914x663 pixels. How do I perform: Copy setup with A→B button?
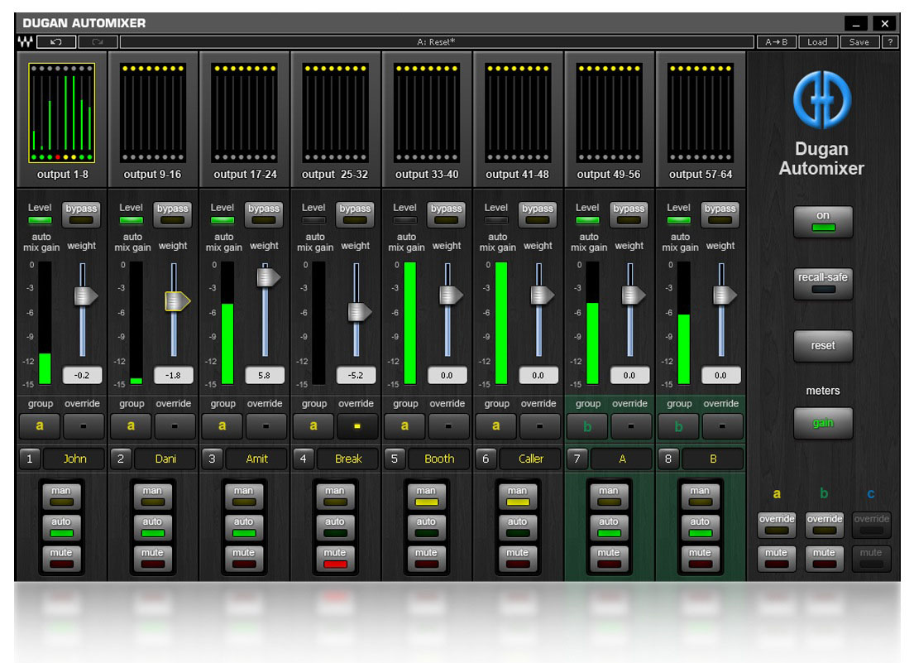coord(776,41)
